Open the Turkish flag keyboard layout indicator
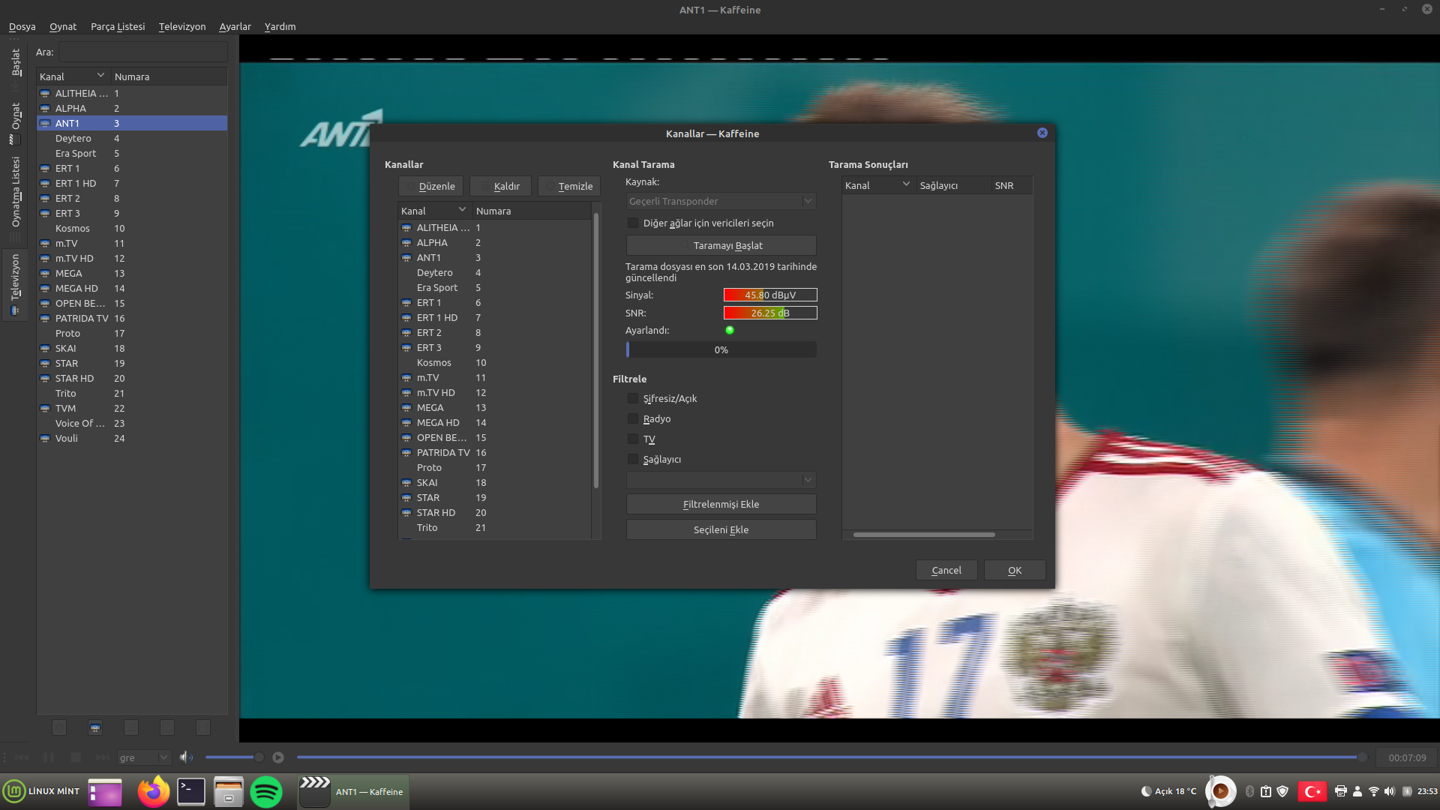This screenshot has width=1440, height=810. click(x=1312, y=791)
